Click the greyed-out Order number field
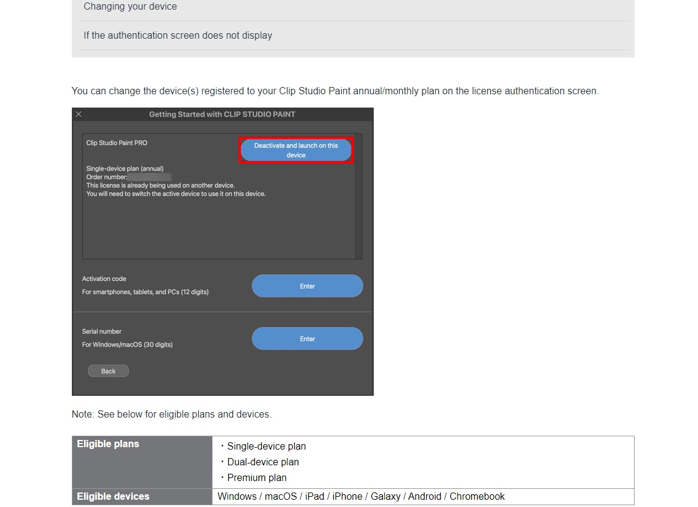The width and height of the screenshot is (698, 507). [149, 177]
